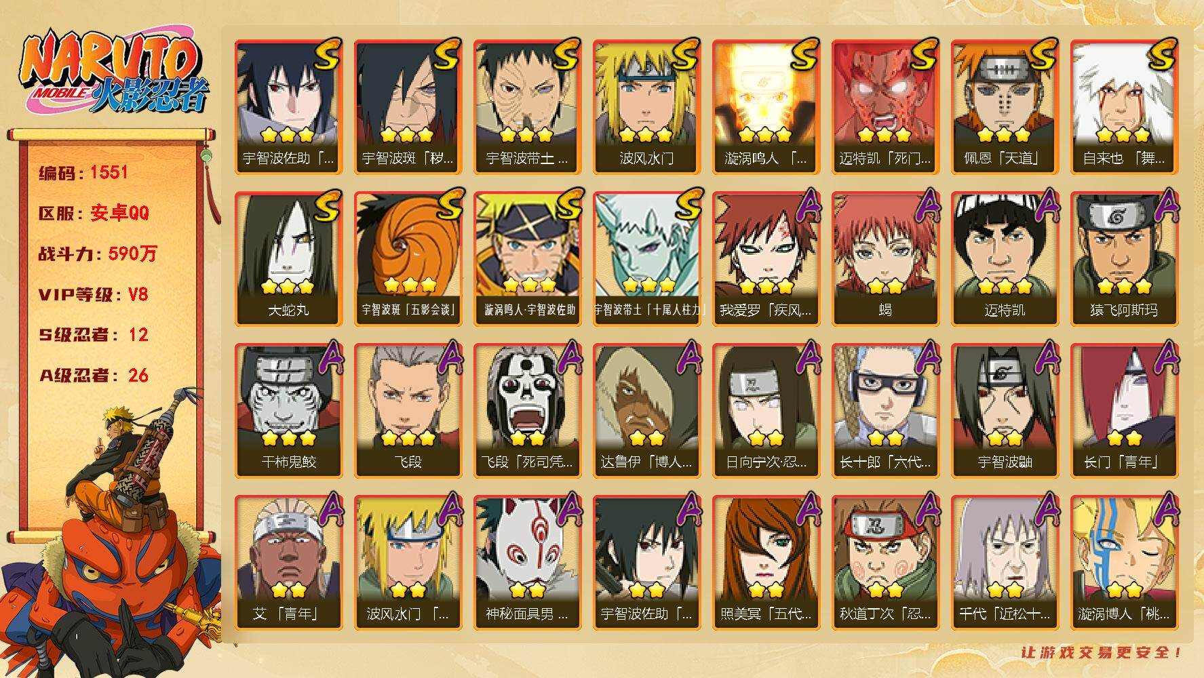Select the 宇智波斑「五影会谈」card
The height and width of the screenshot is (678, 1204).
(x=408, y=259)
